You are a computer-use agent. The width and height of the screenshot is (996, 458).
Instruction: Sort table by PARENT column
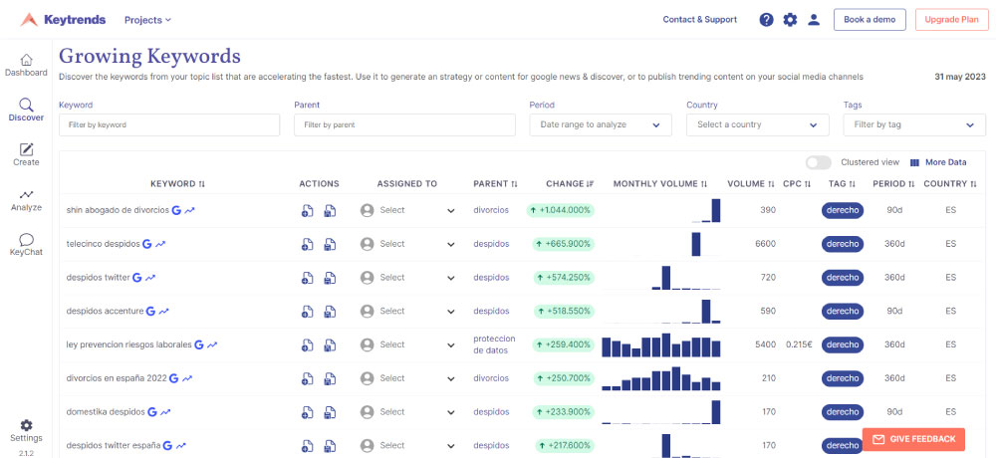(x=495, y=184)
